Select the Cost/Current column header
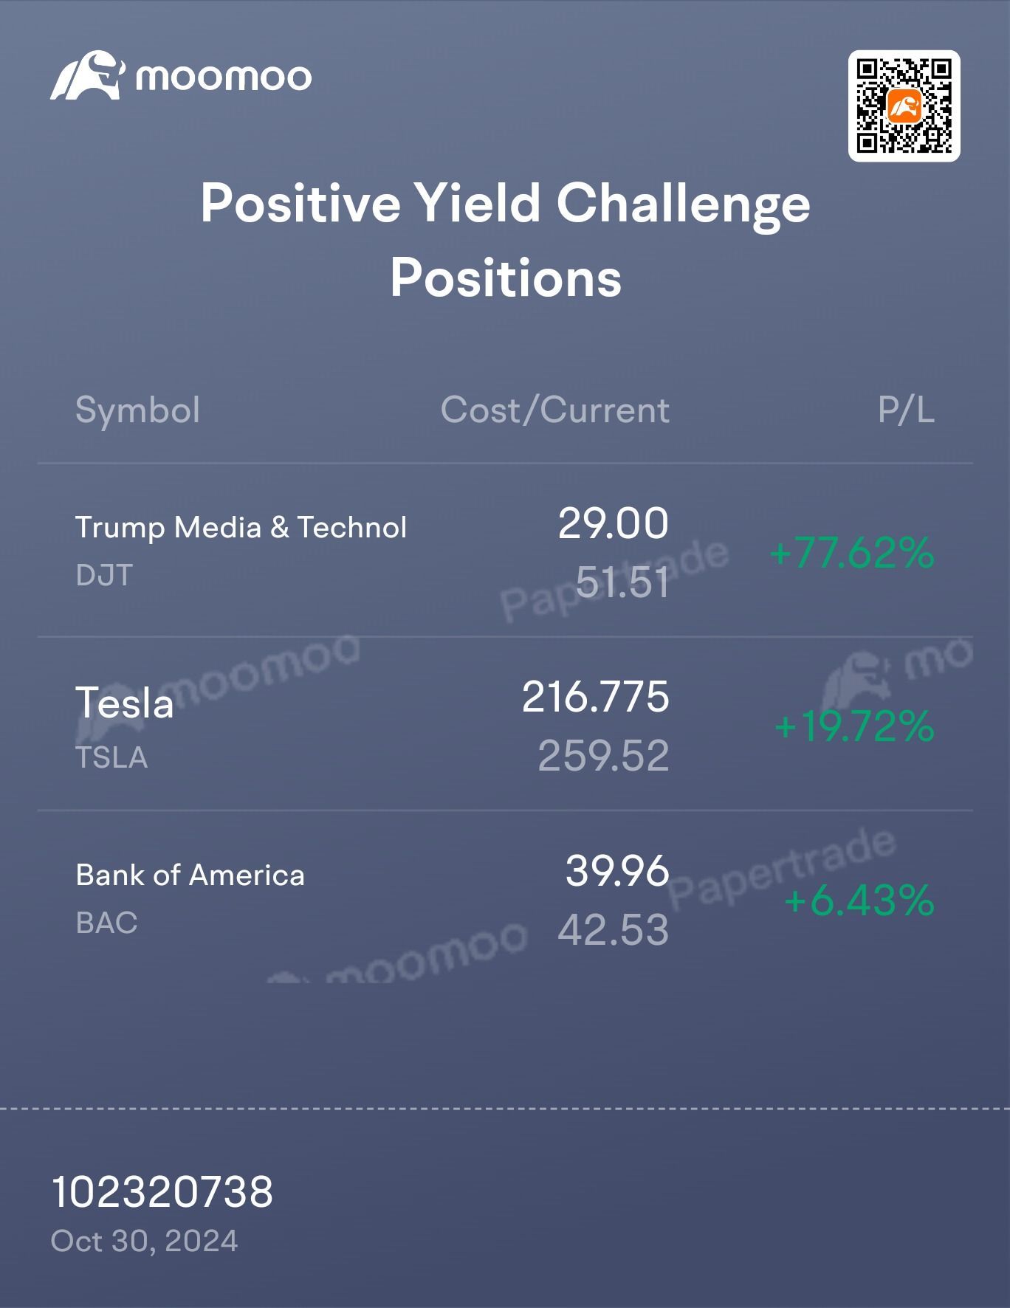The width and height of the screenshot is (1010, 1308). pyautogui.click(x=554, y=410)
